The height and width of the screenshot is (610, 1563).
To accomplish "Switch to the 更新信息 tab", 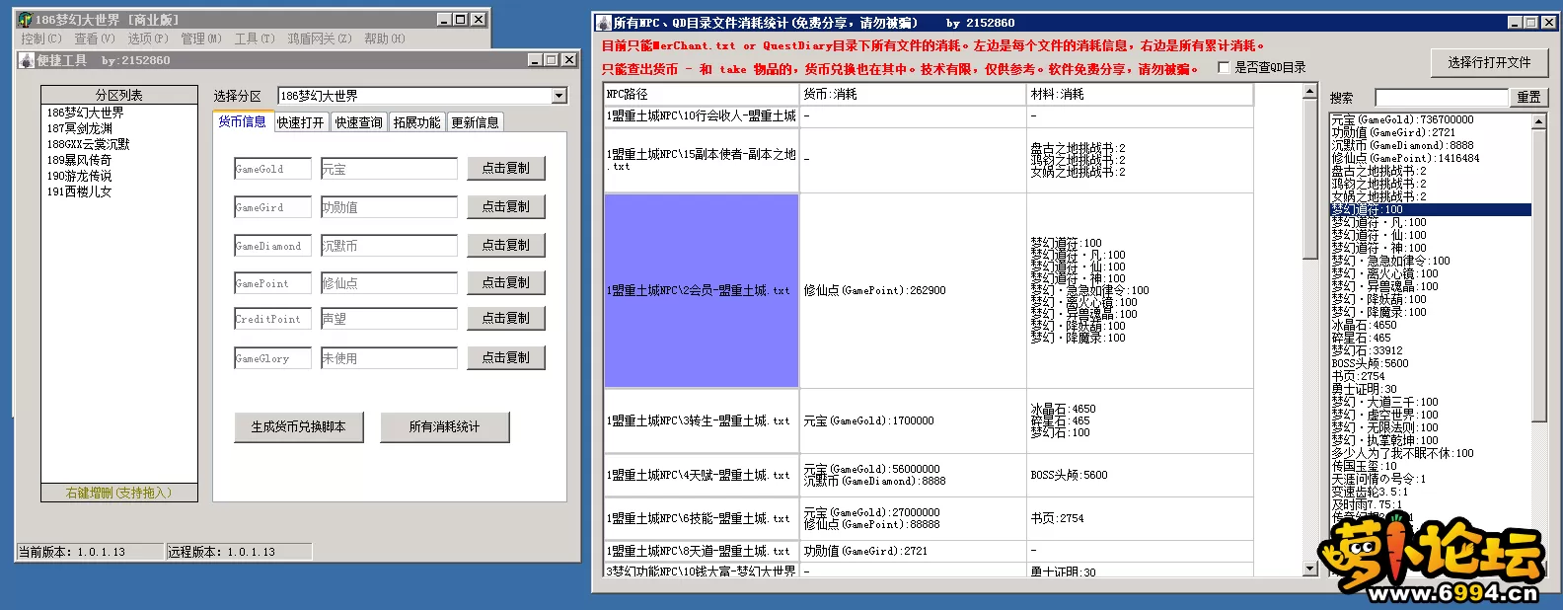I will pos(476,122).
